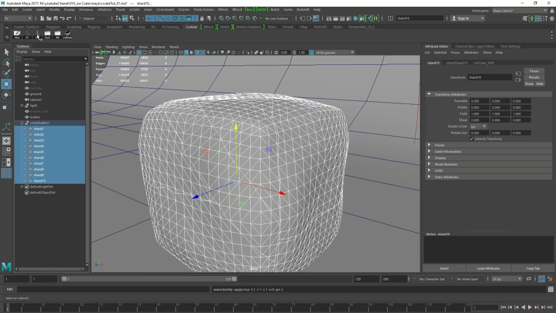Viewport: 556px width, 313px height.
Task: Click the Presets button
Action: point(534,77)
